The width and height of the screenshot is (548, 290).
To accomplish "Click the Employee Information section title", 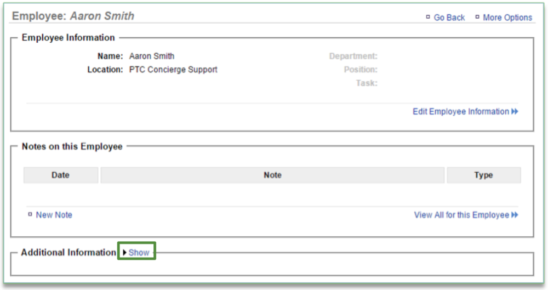I will (x=68, y=38).
